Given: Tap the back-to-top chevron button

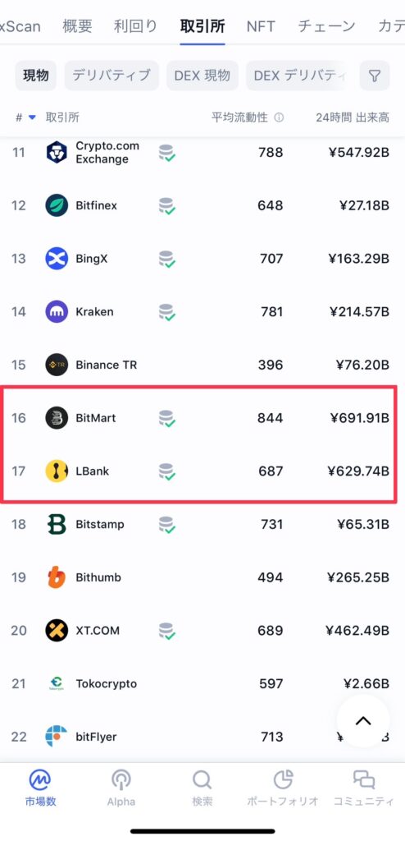Looking at the screenshot, I should [363, 721].
